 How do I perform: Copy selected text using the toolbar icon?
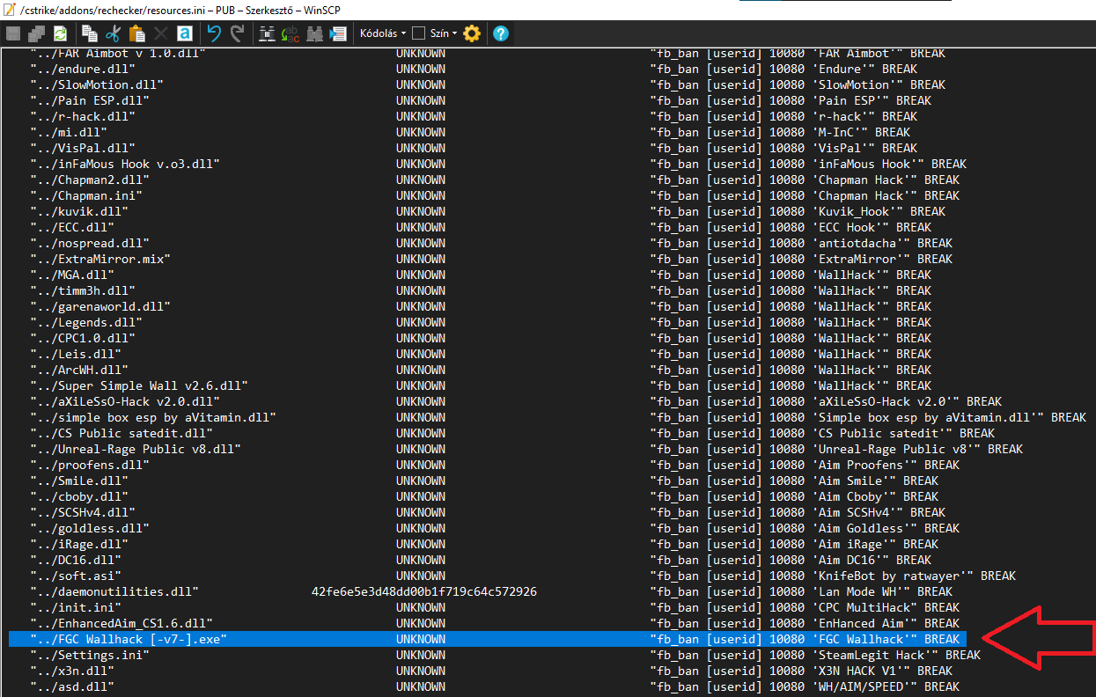click(90, 33)
